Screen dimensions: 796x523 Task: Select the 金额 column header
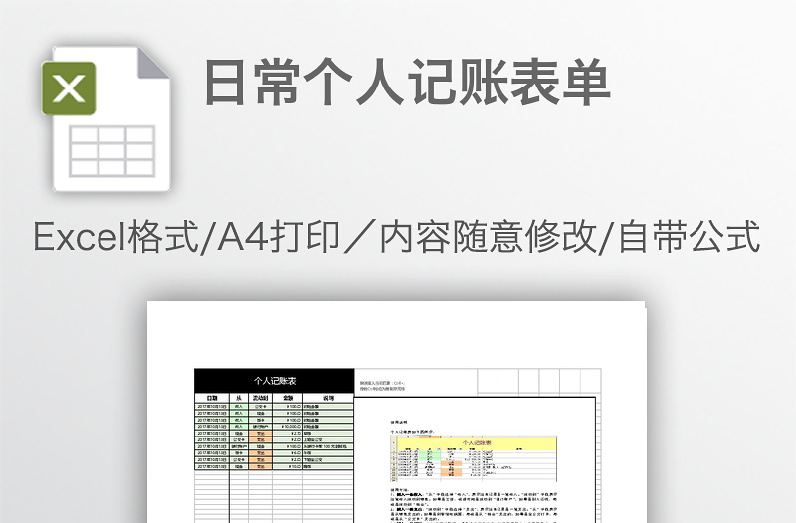288,398
